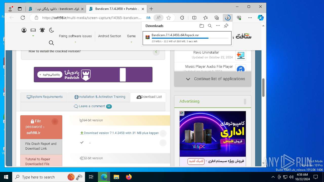Image resolution: width=324 pixels, height=182 pixels.
Task: Expand Continue list of applications
Action: tap(213, 79)
